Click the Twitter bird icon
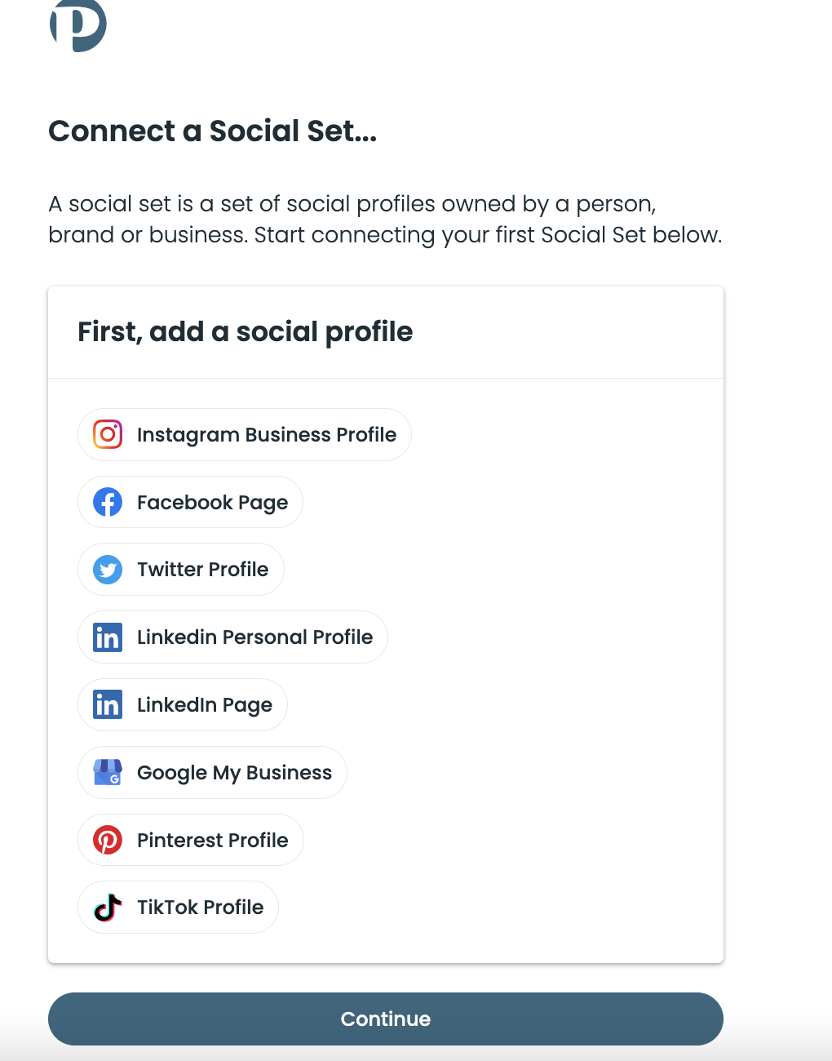 (108, 570)
